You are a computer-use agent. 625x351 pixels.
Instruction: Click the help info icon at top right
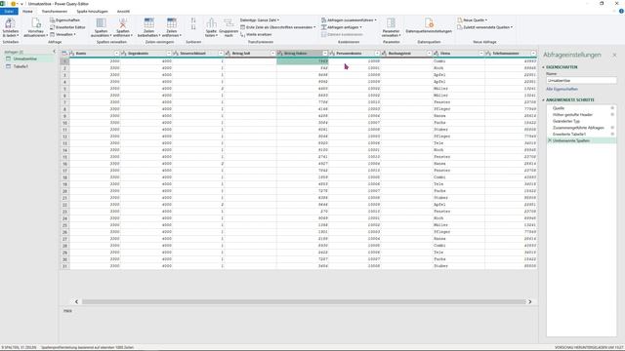click(x=621, y=11)
